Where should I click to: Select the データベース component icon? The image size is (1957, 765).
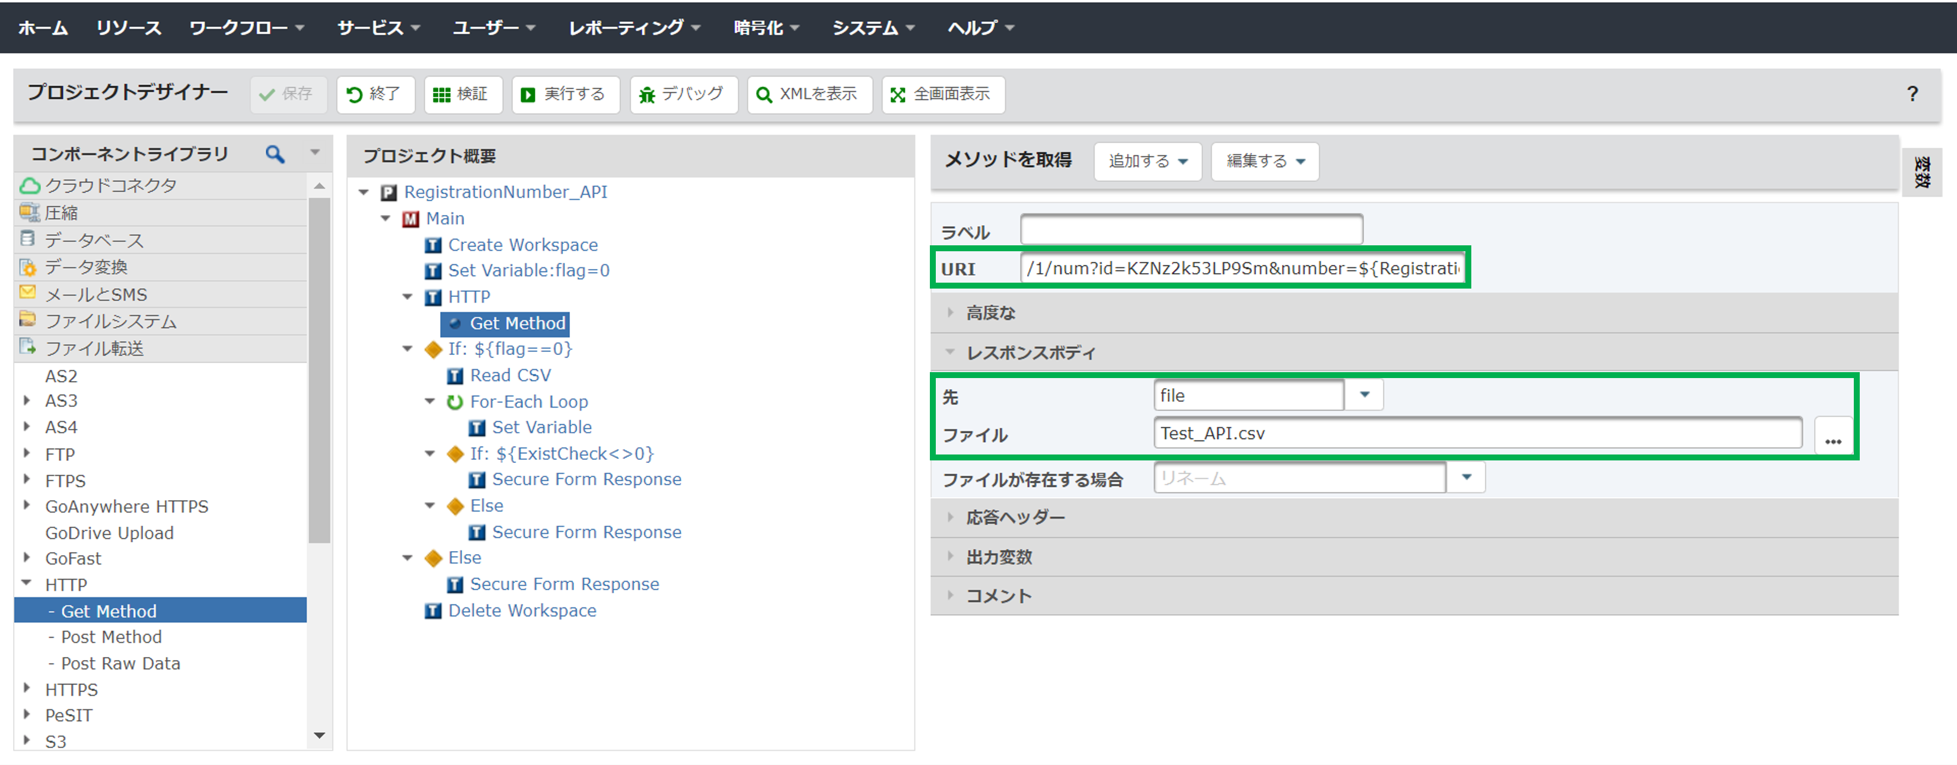click(27, 239)
